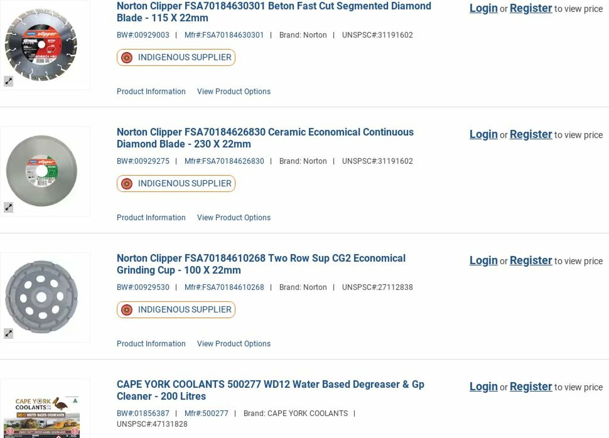The image size is (609, 438).
Task: Enlarge the Grinding Cup product image
Action: [8, 334]
